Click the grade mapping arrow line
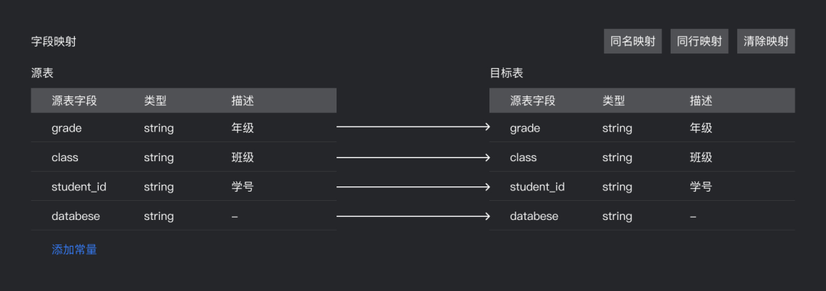Screen dimensions: 826x291 tap(413, 127)
